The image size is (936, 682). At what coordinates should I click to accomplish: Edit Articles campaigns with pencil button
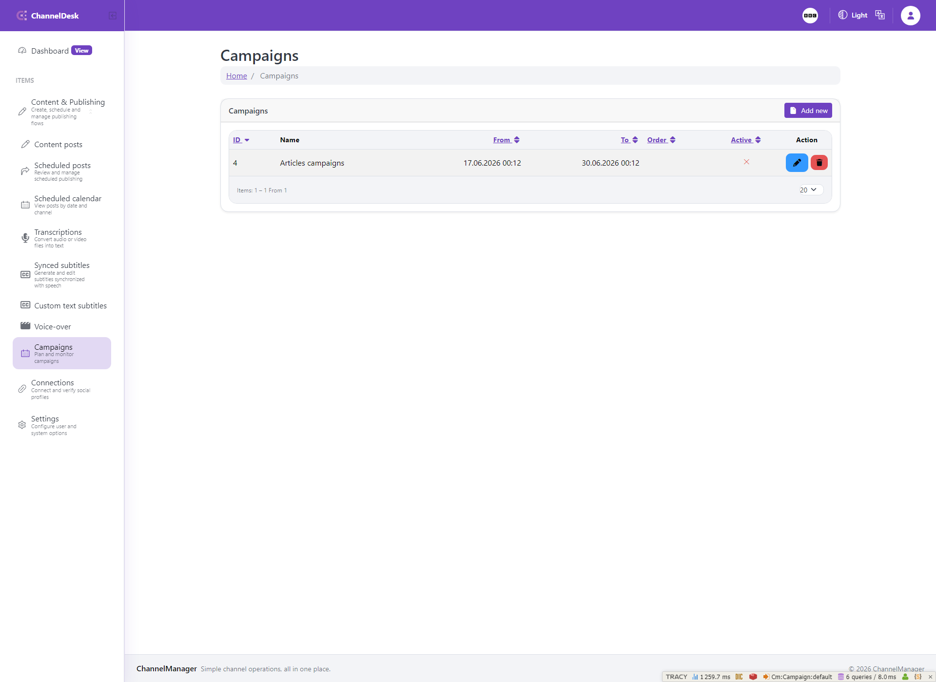797,163
